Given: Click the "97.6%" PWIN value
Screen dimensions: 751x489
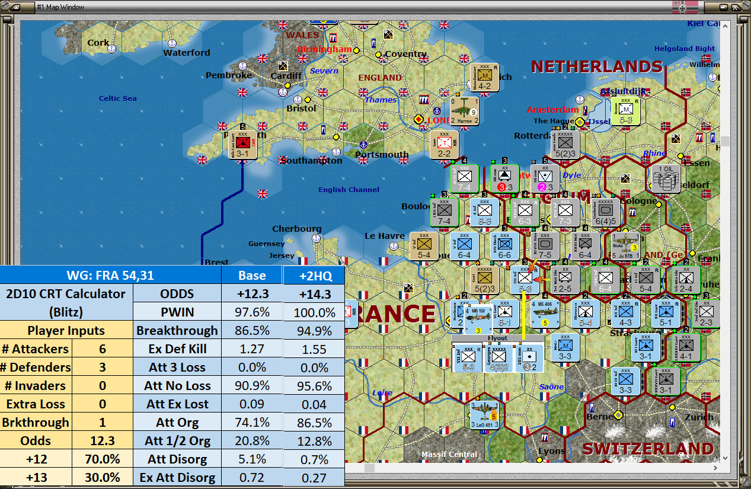Looking at the screenshot, I should (x=252, y=312).
